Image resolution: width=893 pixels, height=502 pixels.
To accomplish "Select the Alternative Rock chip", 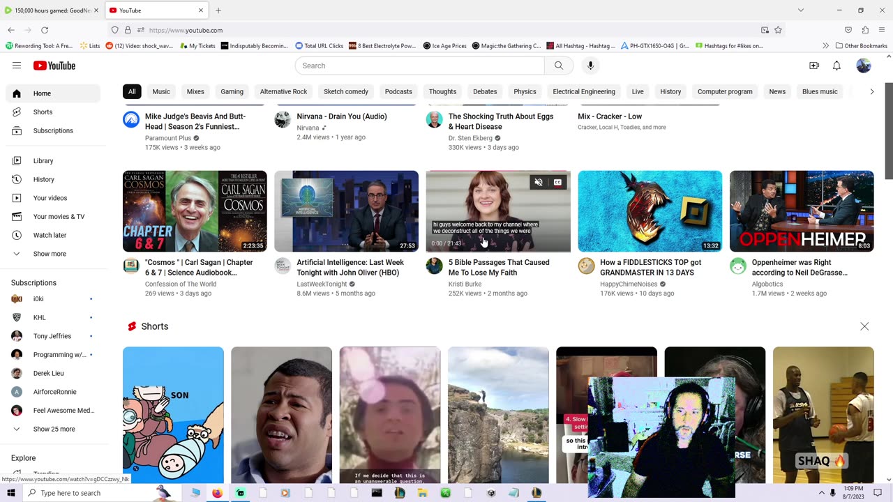I will coord(283,91).
